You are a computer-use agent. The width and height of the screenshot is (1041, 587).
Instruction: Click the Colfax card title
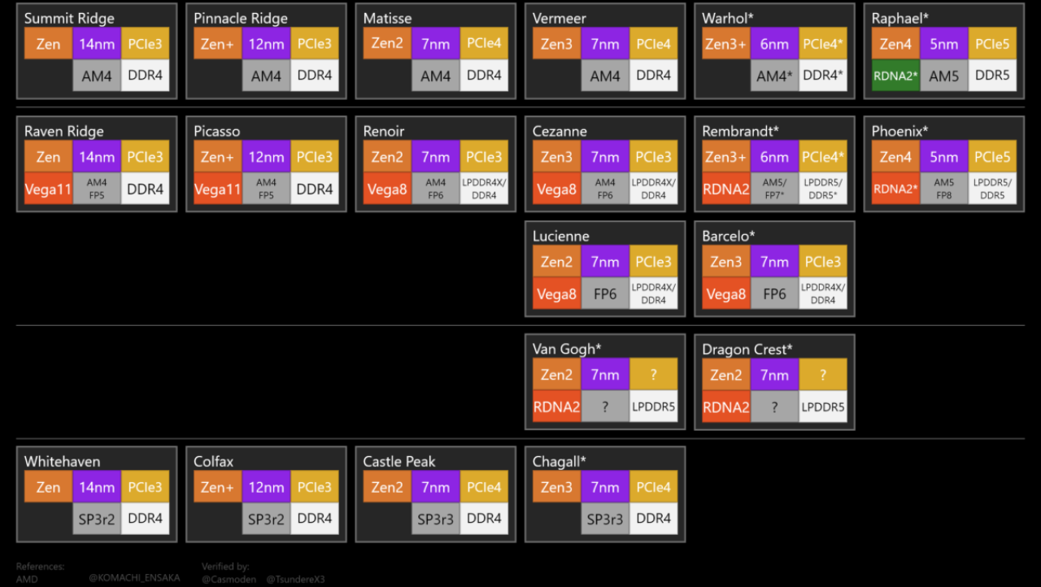(214, 461)
